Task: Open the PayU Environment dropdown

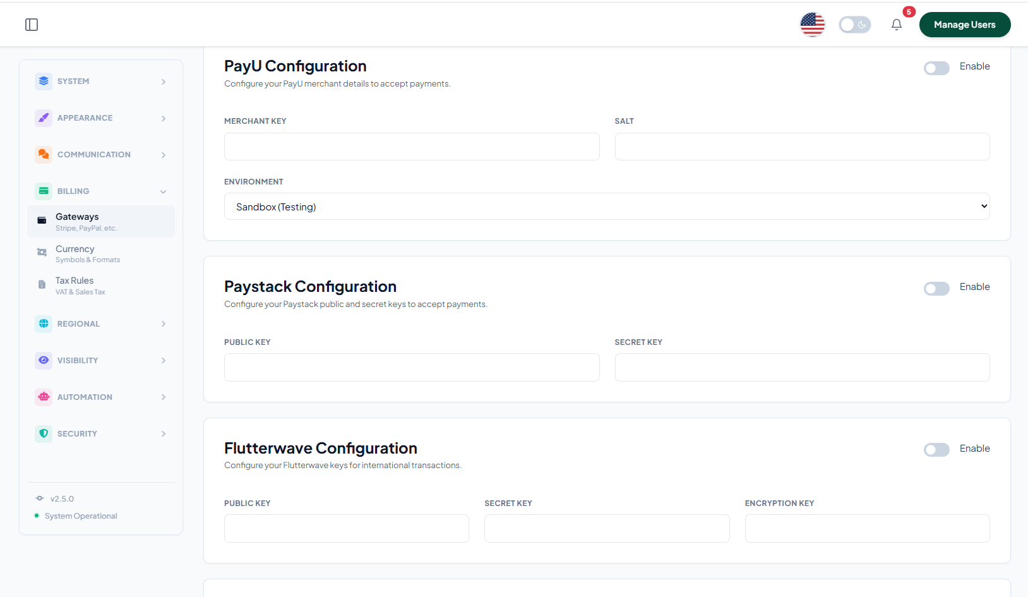Action: coord(606,206)
